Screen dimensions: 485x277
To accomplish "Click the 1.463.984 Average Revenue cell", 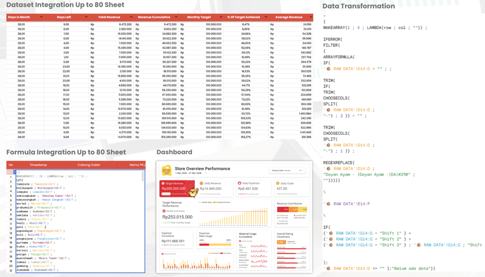I will pyautogui.click(x=305, y=114).
